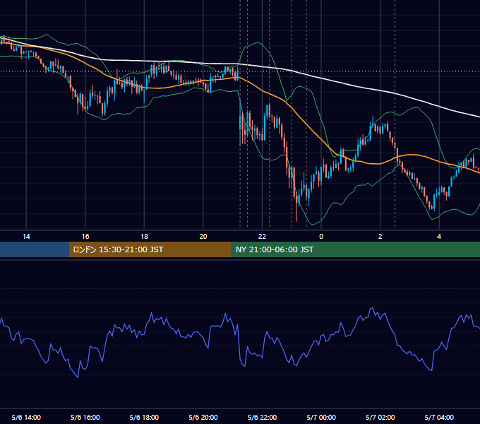Click the 5/7 04:00 date label
The height and width of the screenshot is (424, 480).
(x=439, y=417)
